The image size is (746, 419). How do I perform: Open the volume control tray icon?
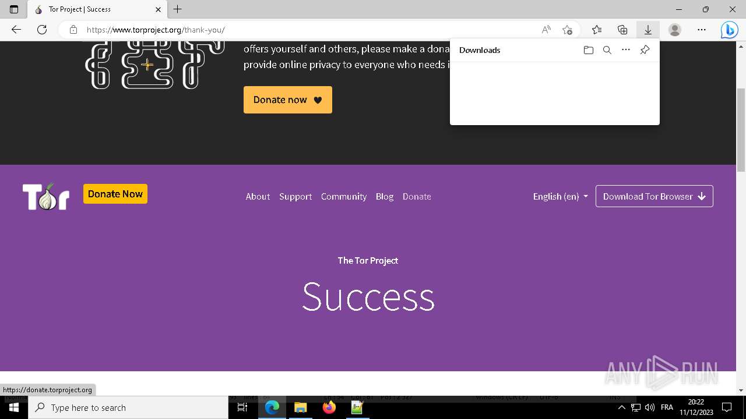click(650, 407)
